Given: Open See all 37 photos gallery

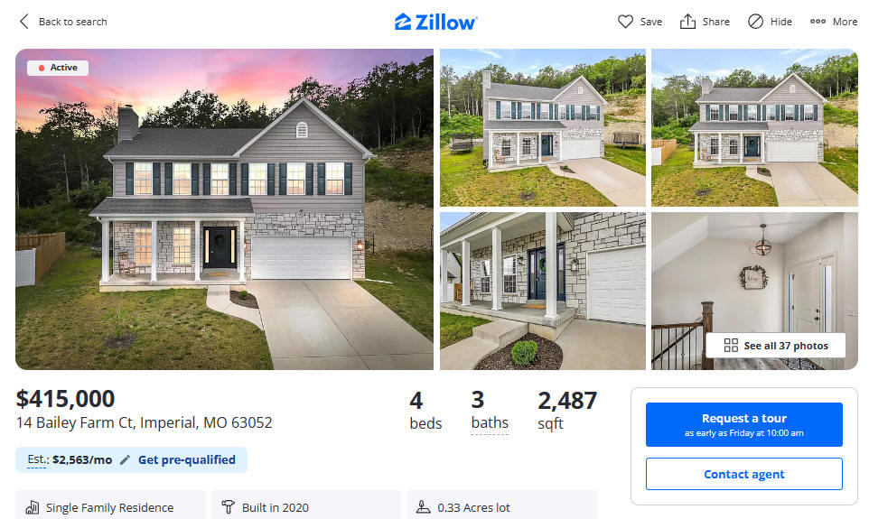Looking at the screenshot, I should coord(775,346).
